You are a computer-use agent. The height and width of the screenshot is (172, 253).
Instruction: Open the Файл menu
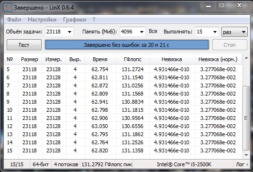pyautogui.click(x=14, y=20)
